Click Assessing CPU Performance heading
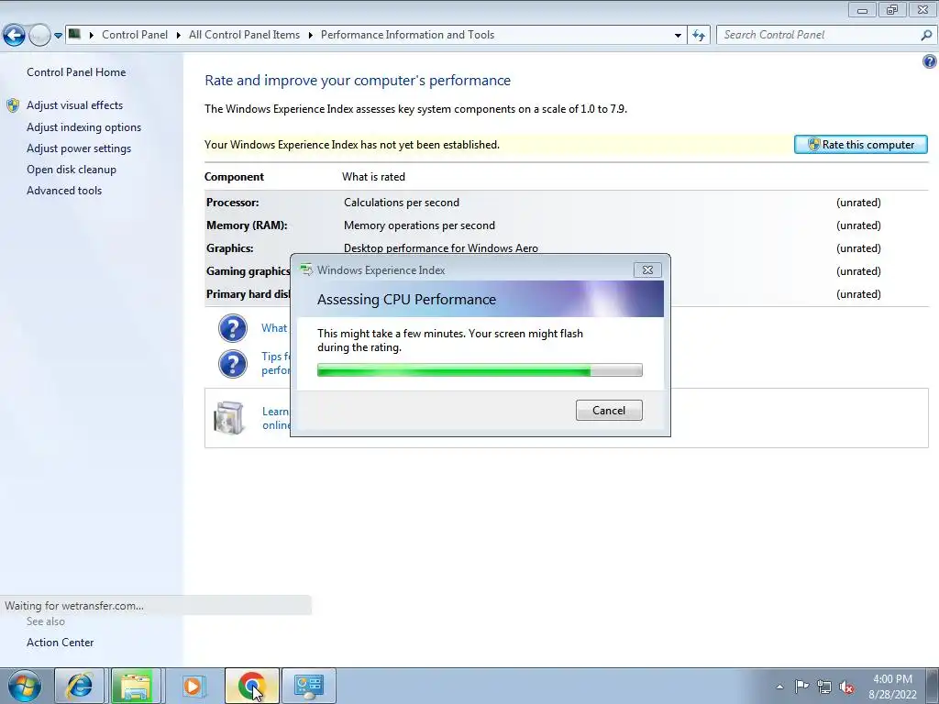This screenshot has width=939, height=704. [406, 300]
